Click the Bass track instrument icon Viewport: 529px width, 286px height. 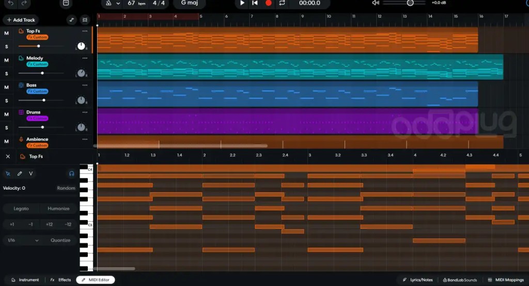(x=21, y=85)
